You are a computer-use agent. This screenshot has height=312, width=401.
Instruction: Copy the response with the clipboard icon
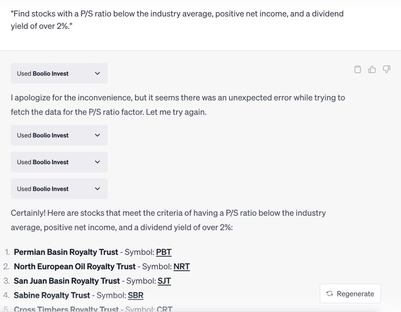[x=358, y=69]
